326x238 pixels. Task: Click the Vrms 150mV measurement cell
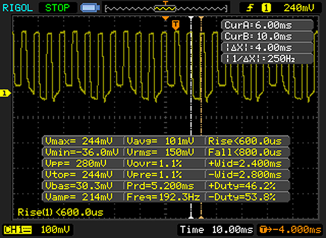point(165,151)
